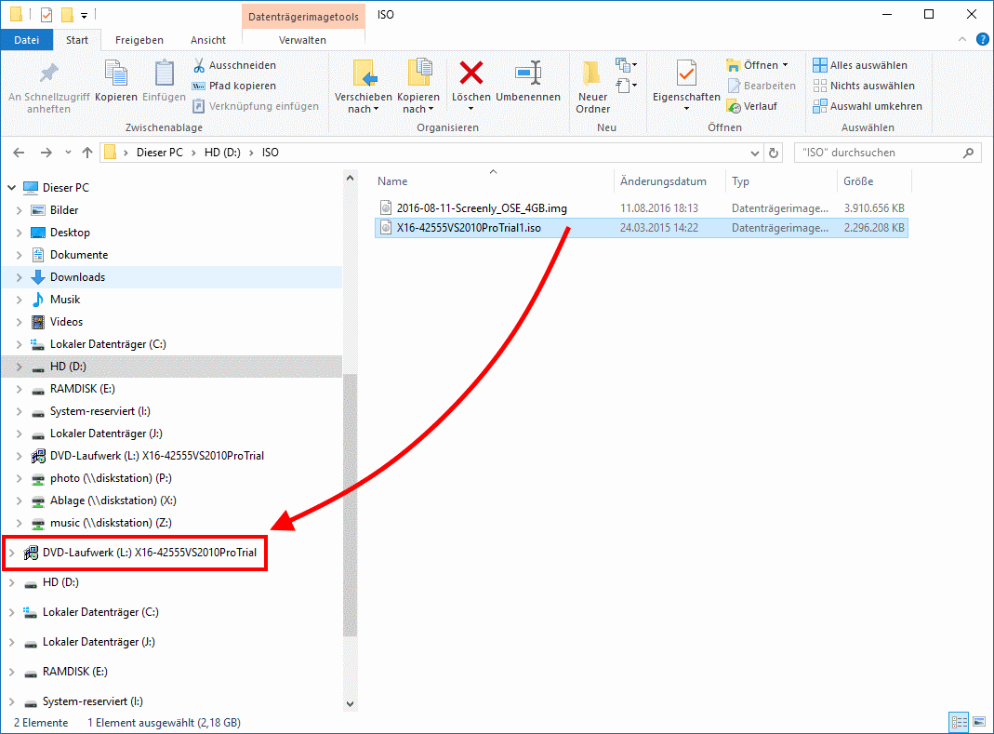Click the navigation pane scroll down arrow
The height and width of the screenshot is (734, 994).
(350, 703)
